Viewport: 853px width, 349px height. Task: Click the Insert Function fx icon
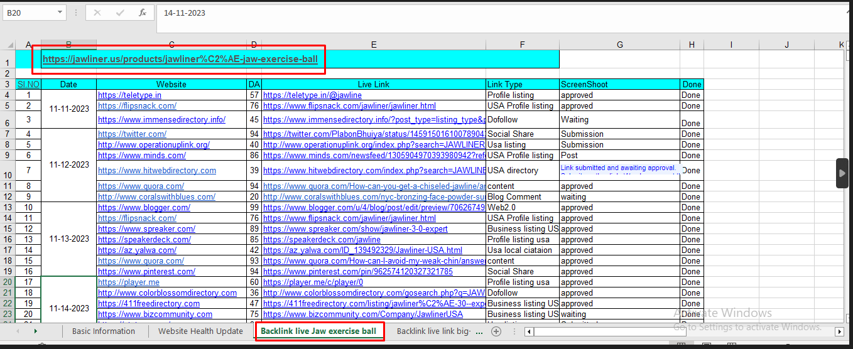tap(143, 13)
